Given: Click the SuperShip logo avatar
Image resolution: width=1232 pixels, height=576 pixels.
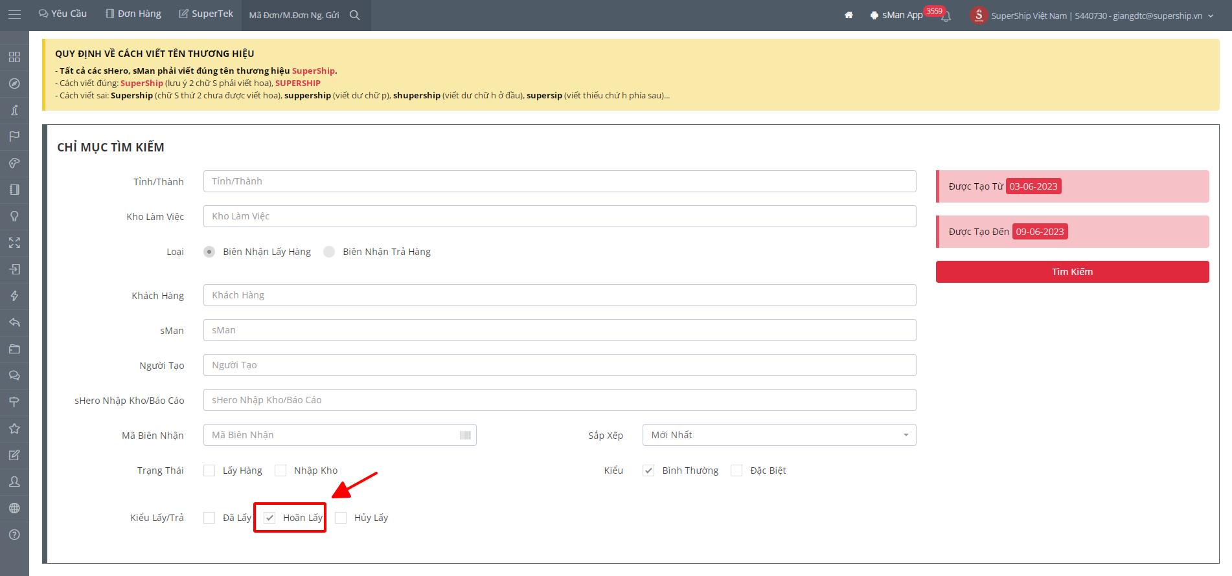Looking at the screenshot, I should [979, 15].
